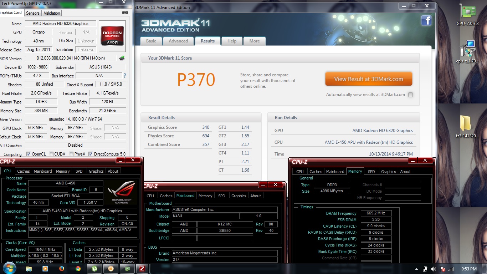The image size is (487, 274).
Task: Open the Advanced tab in 3DMark 11
Action: point(178,41)
